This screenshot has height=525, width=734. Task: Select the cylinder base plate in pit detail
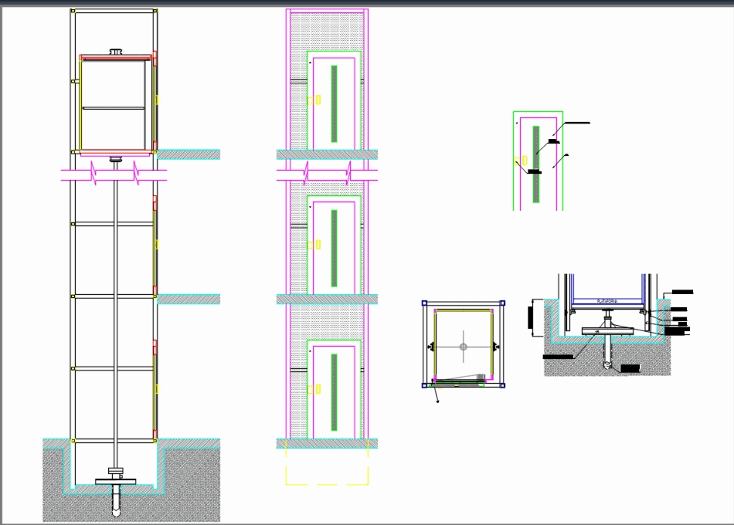pyautogui.click(x=608, y=330)
